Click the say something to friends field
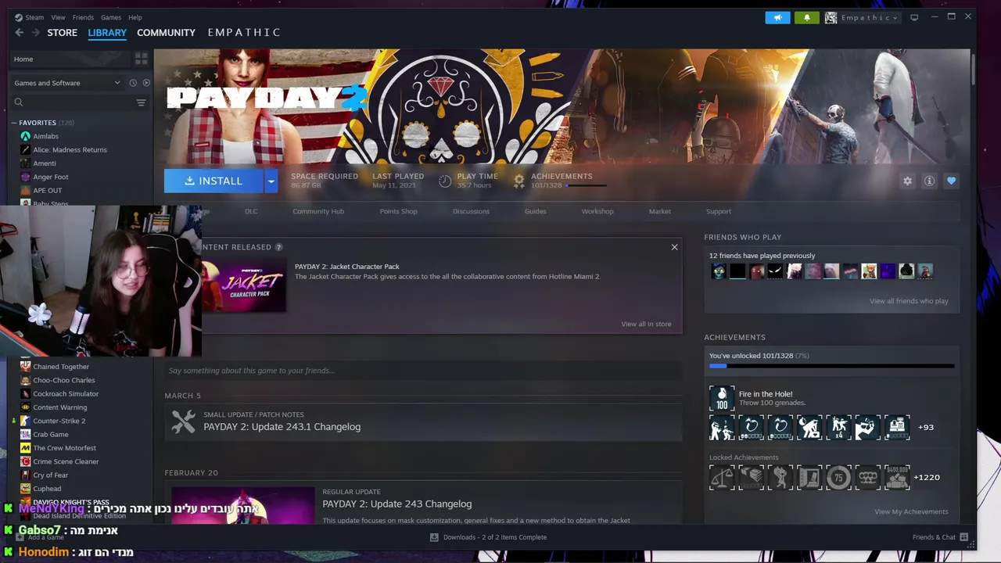 pos(423,371)
